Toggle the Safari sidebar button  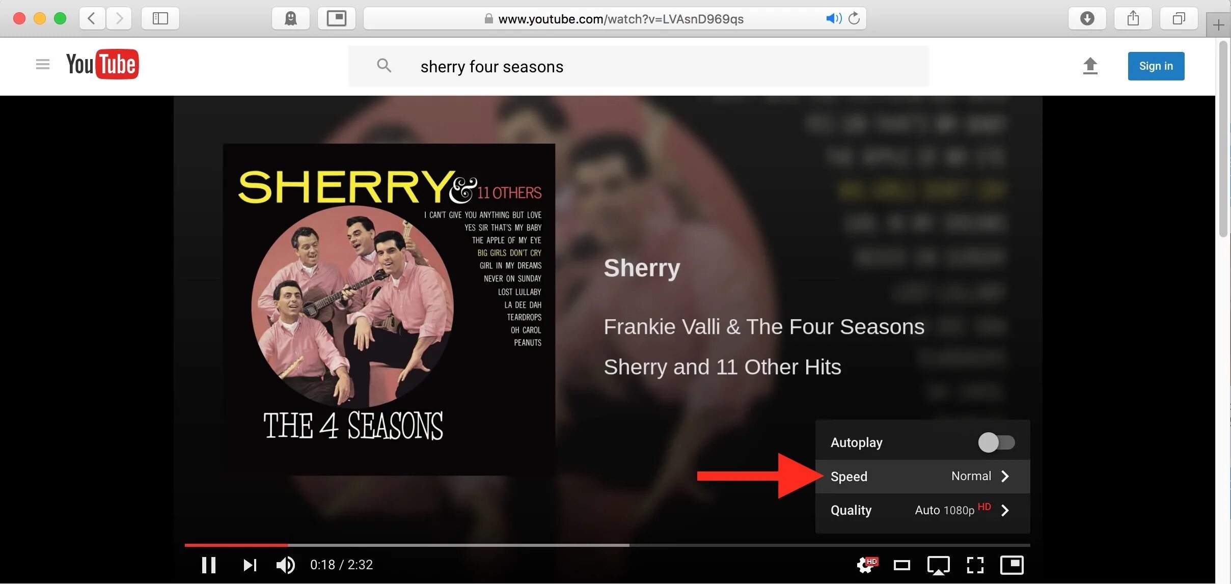(160, 19)
